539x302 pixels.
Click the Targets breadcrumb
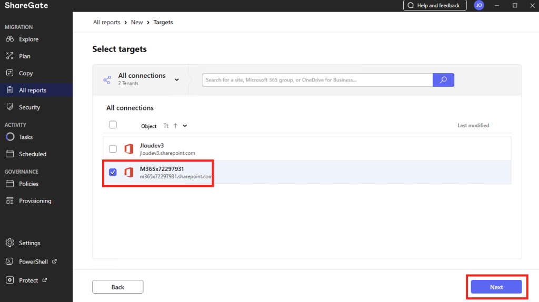163,22
